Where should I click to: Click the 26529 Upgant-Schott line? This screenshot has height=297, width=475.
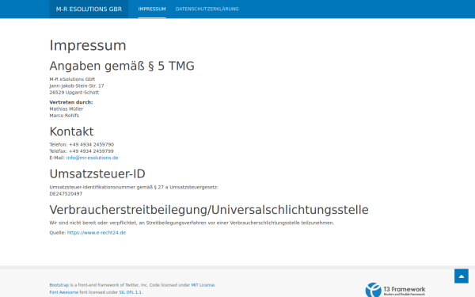pyautogui.click(x=74, y=93)
